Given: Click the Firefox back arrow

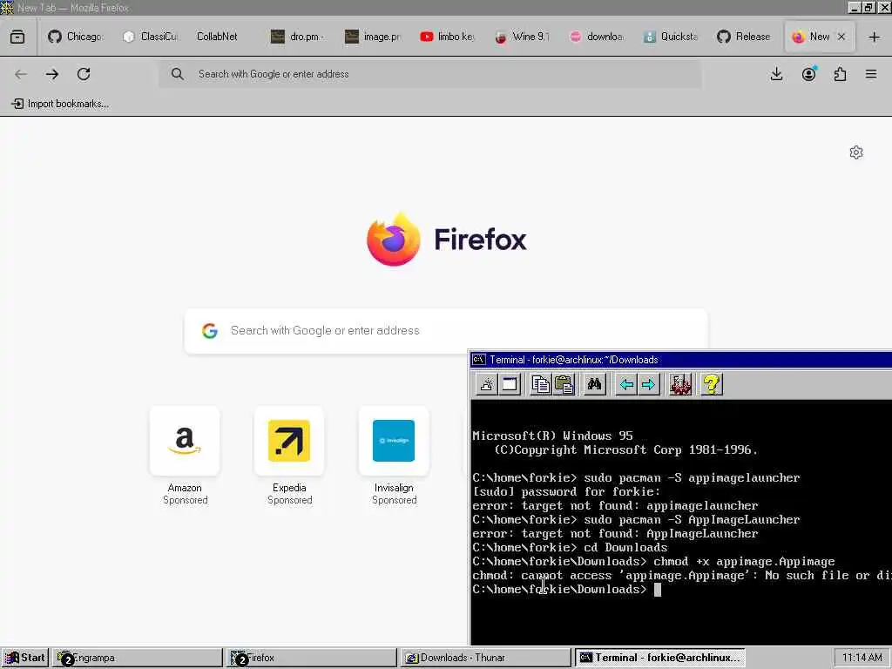Looking at the screenshot, I should [21, 74].
